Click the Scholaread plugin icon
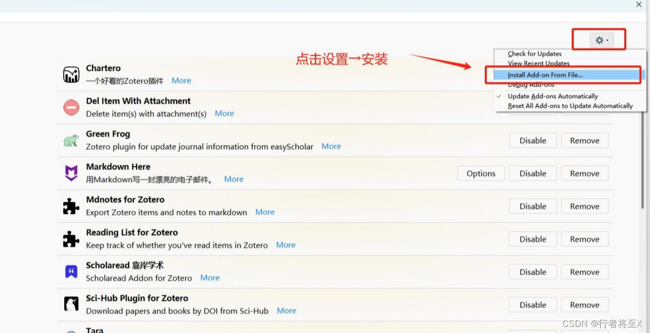The image size is (650, 333). click(x=71, y=272)
